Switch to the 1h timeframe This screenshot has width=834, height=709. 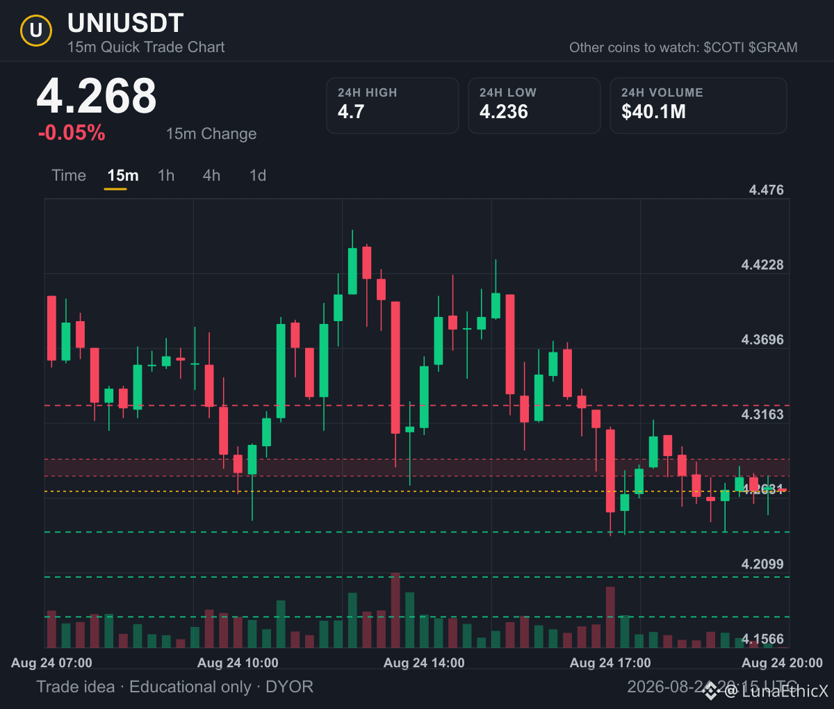[166, 176]
